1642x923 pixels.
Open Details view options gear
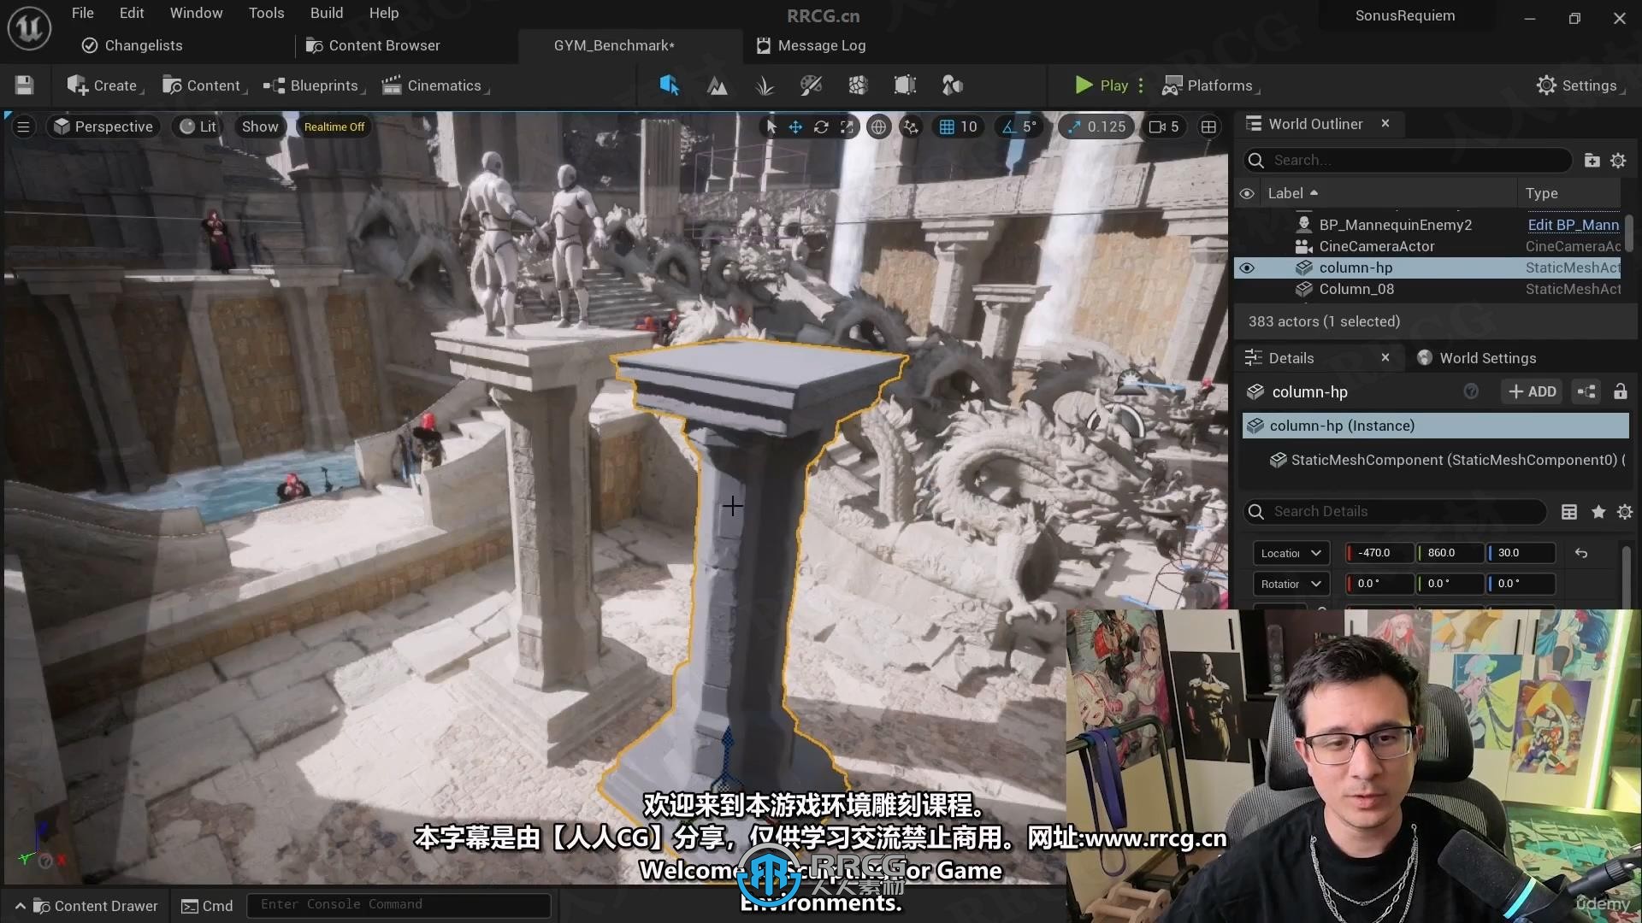click(1625, 511)
